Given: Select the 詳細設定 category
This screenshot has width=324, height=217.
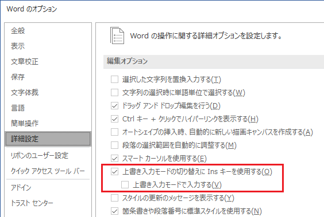Looking at the screenshot, I should point(48,139).
